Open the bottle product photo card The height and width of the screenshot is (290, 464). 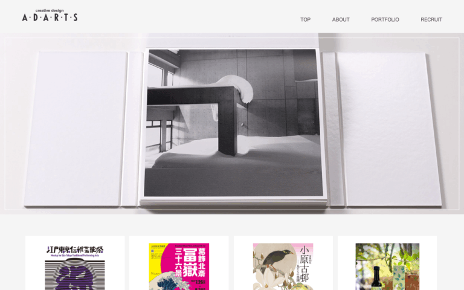[x=387, y=263]
